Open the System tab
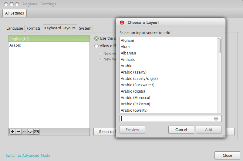This screenshot has height=161, width=243. (85, 28)
